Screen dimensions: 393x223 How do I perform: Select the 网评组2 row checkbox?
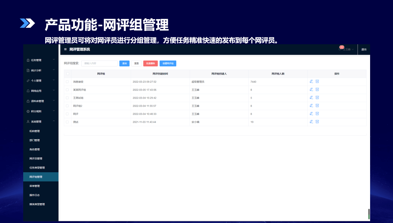[x=67, y=106]
